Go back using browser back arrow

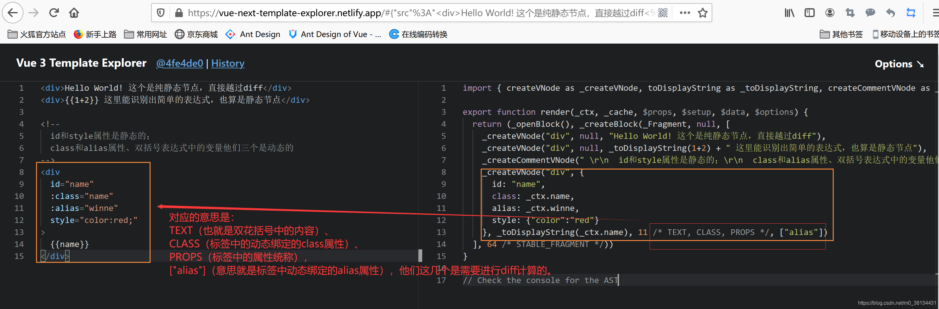(13, 13)
